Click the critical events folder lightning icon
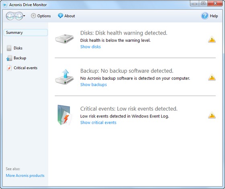Screen dimensions: 225x189 [x=64, y=115]
